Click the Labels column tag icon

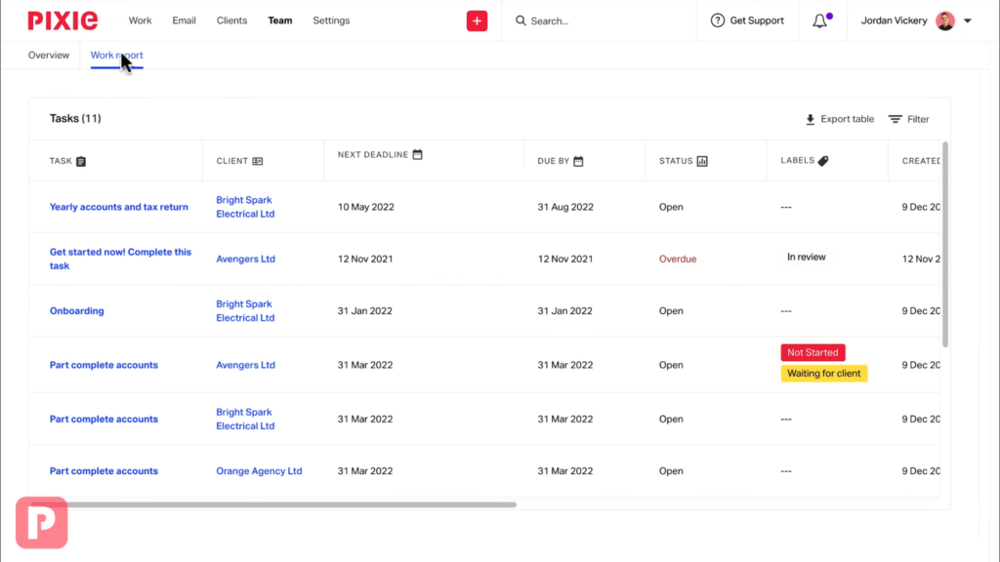pos(823,161)
